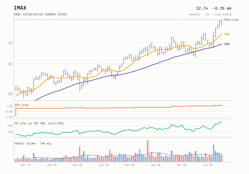The image size is (249, 174).
Task: Click the -0.3% wk change value
Action: pos(222,8)
